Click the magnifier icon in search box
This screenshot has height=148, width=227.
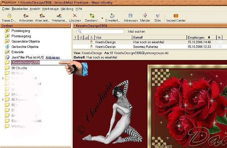pos(79,32)
